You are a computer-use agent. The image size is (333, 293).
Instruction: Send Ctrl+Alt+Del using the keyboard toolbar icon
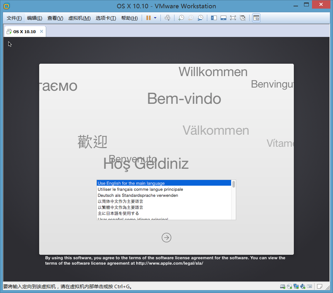(167, 18)
